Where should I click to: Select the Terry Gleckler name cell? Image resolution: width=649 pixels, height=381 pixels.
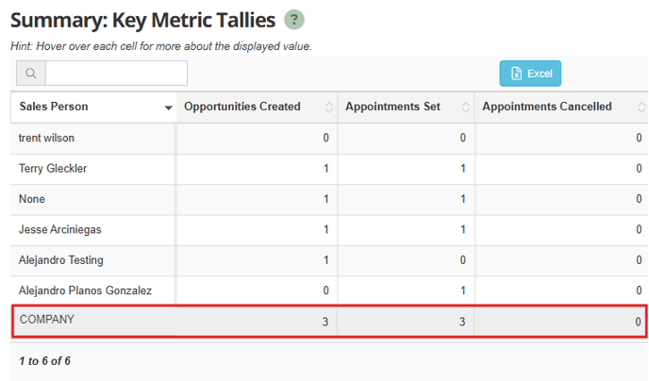tap(92, 169)
